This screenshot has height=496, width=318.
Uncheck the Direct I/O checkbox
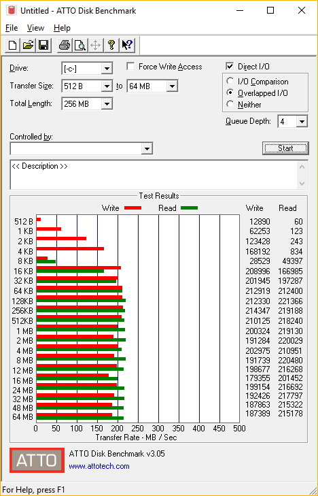[x=230, y=67]
